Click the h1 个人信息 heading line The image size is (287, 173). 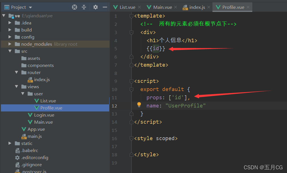tap(172, 40)
